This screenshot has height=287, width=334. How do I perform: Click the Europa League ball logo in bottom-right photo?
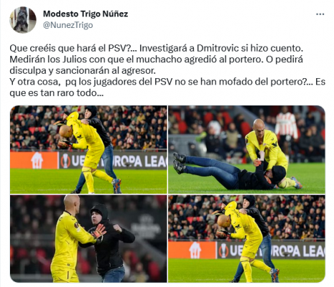click(x=224, y=250)
